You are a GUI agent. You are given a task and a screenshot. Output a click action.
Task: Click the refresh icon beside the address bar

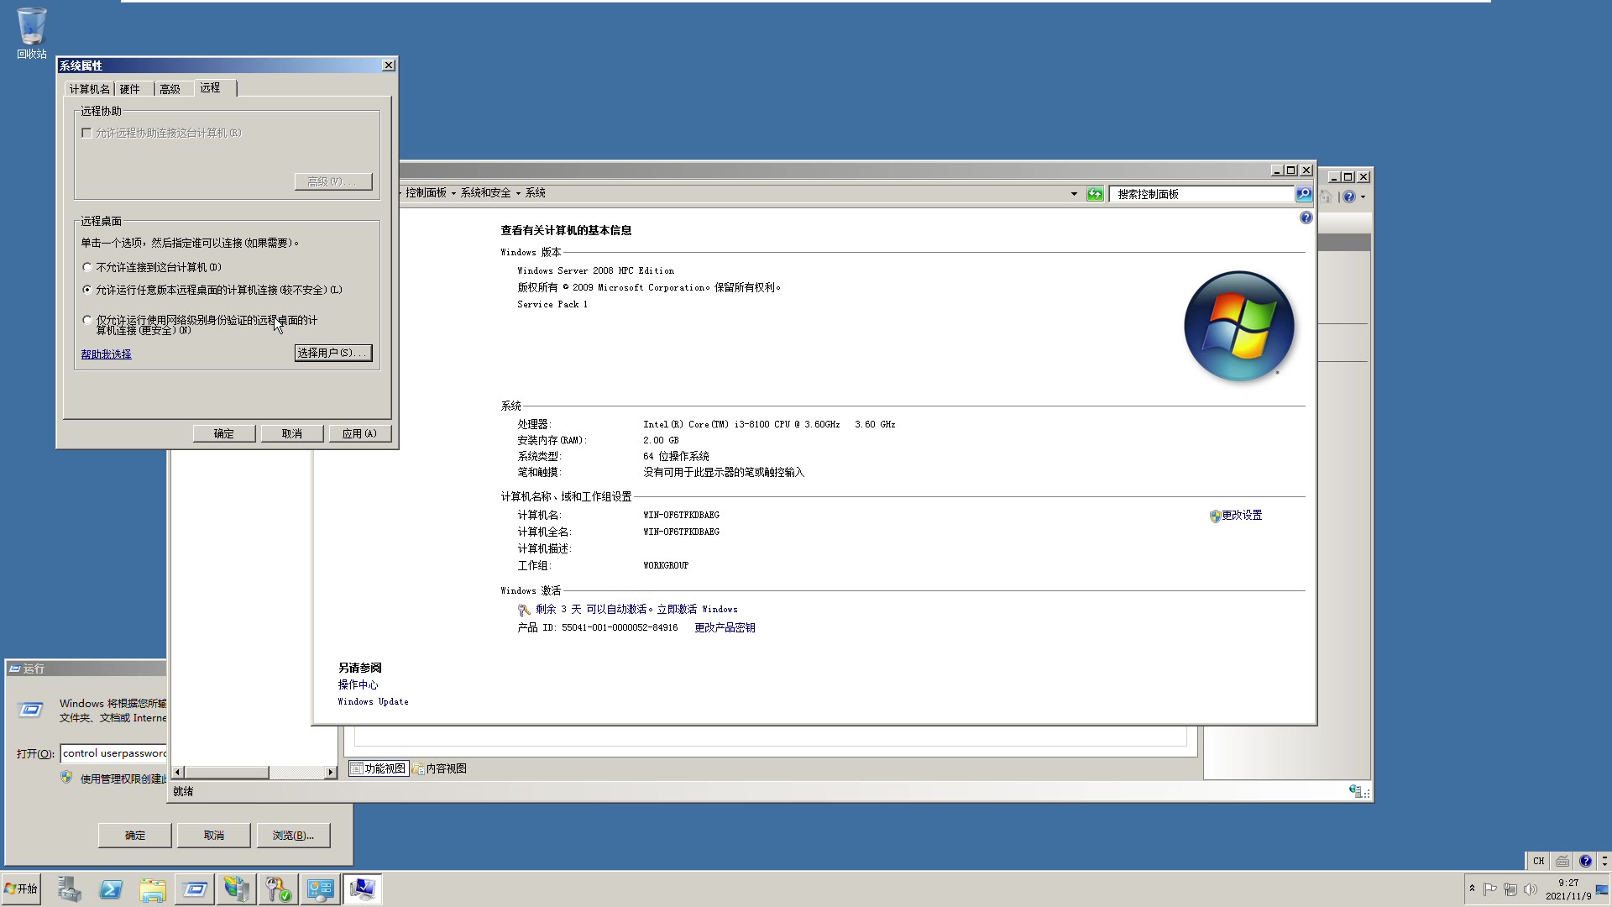[x=1095, y=194]
